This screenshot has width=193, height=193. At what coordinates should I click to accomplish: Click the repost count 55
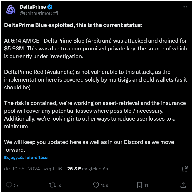[60, 185]
